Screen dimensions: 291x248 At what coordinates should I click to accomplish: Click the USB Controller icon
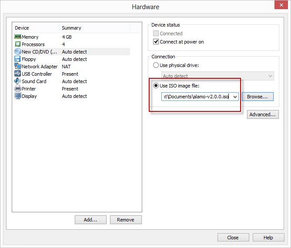(x=18, y=74)
